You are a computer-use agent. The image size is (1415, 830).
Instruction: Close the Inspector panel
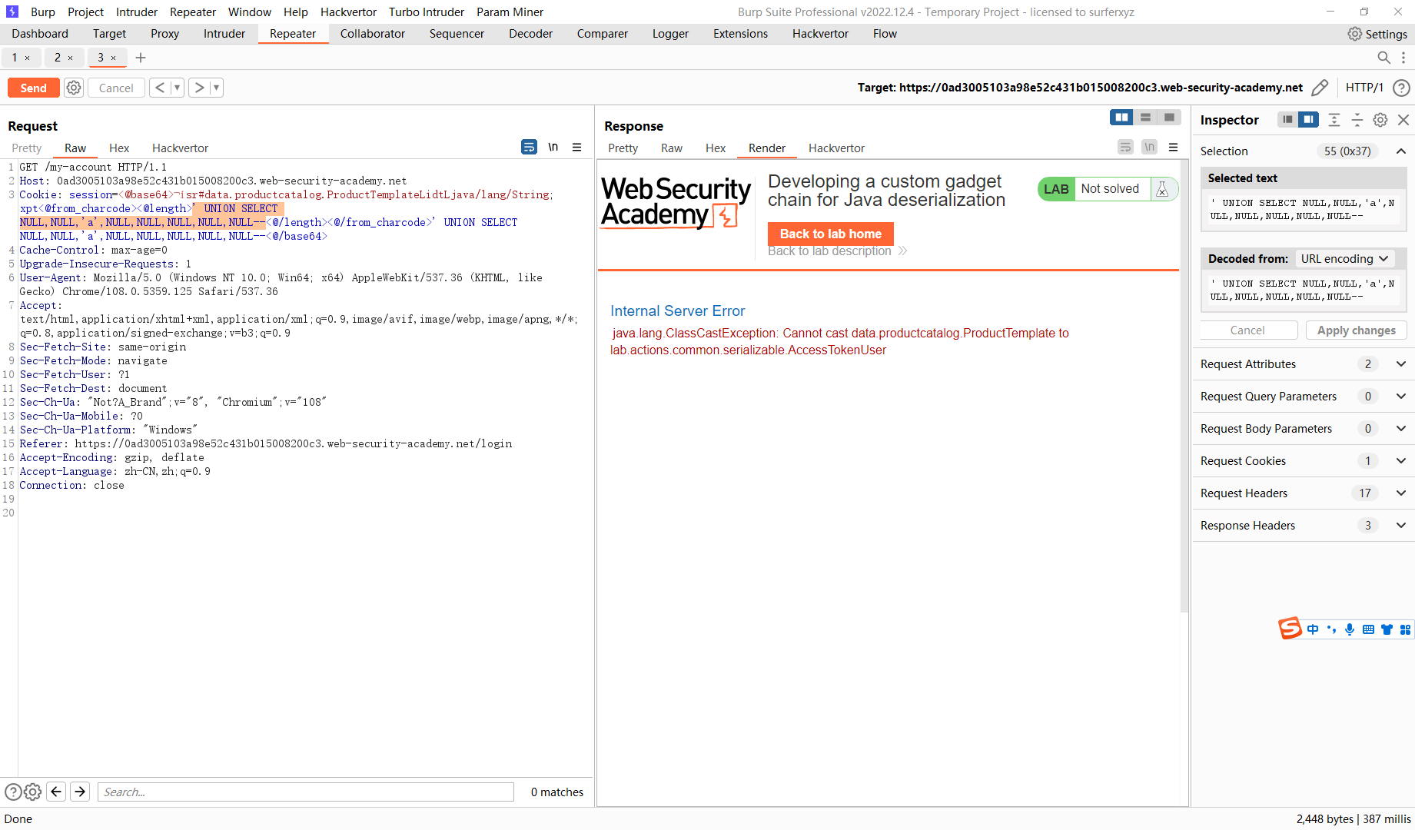click(x=1403, y=119)
